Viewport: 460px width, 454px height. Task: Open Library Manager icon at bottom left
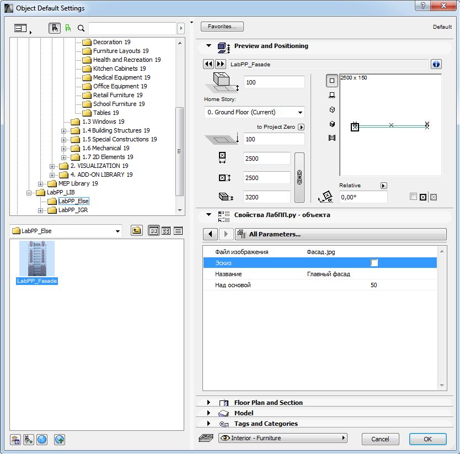[x=15, y=440]
